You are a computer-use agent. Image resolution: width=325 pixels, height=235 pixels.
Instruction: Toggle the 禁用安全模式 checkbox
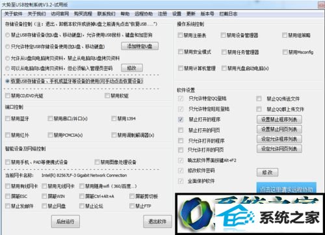(x=181, y=51)
